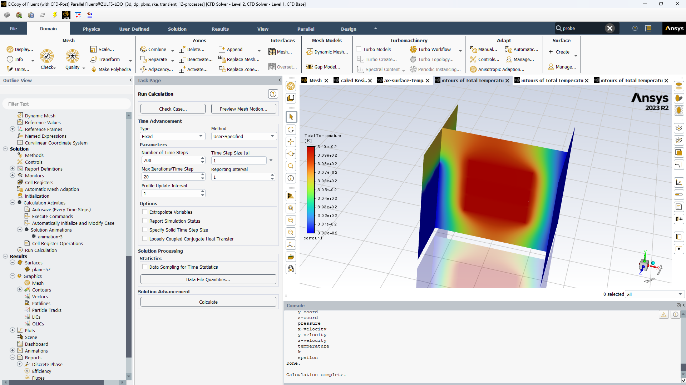Click Make Polyhedra icon

(94, 69)
